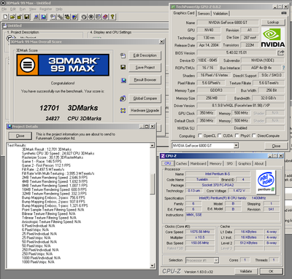Click the Open folder icon in 3DMark toolbar
Screen dimensions: 292x279
pyautogui.click(x=12, y=17)
